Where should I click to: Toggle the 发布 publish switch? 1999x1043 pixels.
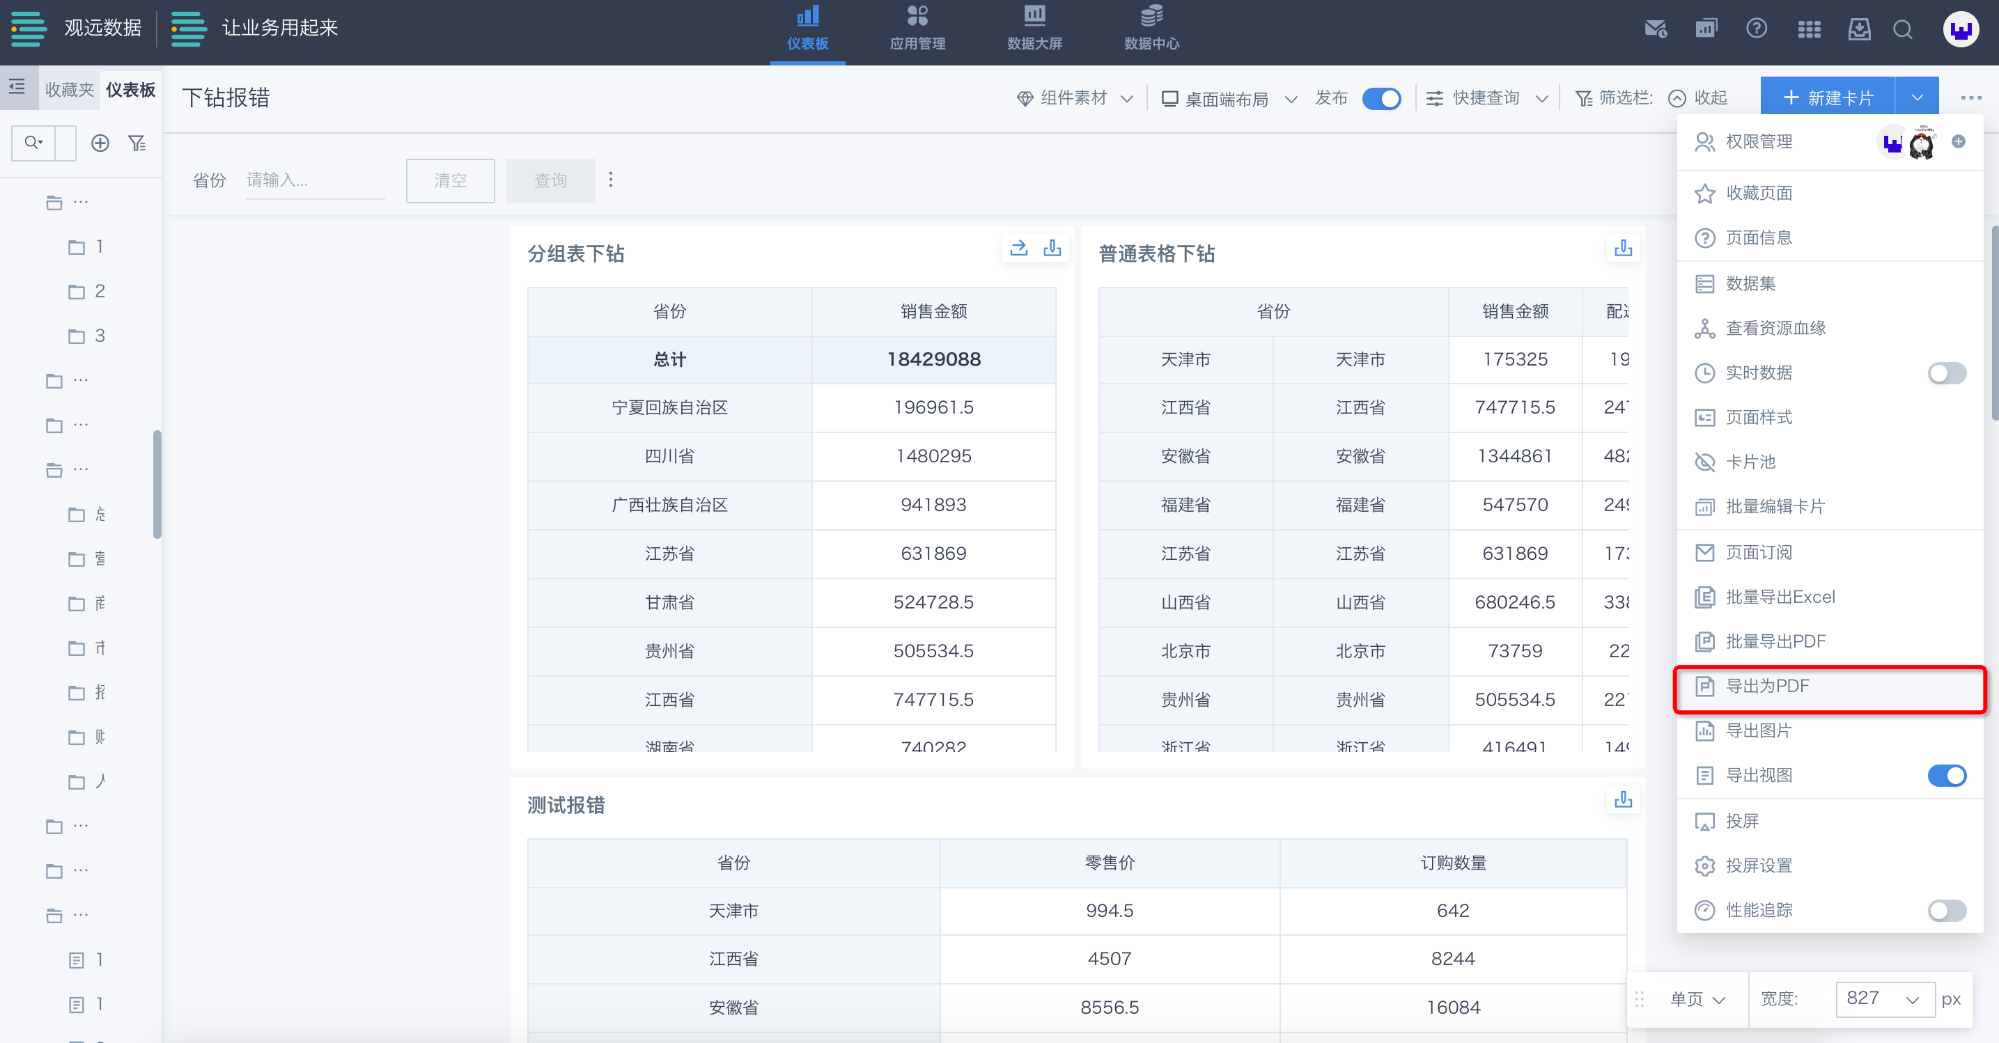pos(1381,98)
